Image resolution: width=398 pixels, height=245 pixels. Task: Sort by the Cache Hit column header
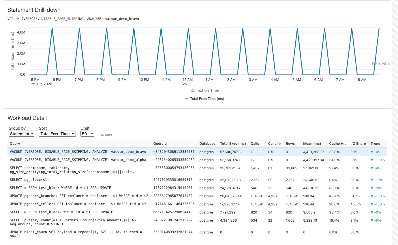click(337, 144)
